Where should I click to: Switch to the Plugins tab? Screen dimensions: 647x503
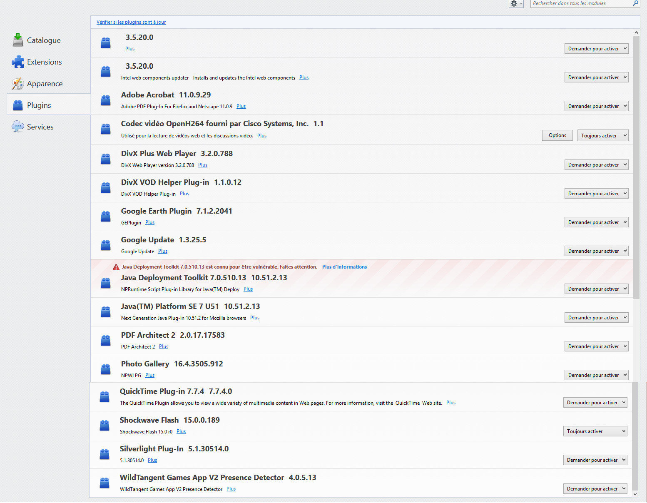[x=48, y=104]
